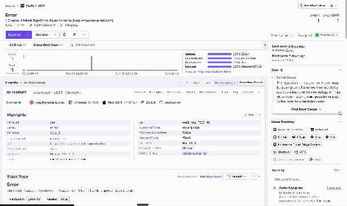This screenshot has height=206, width=347.
Task: Click View More Events button
Action: coord(251,83)
